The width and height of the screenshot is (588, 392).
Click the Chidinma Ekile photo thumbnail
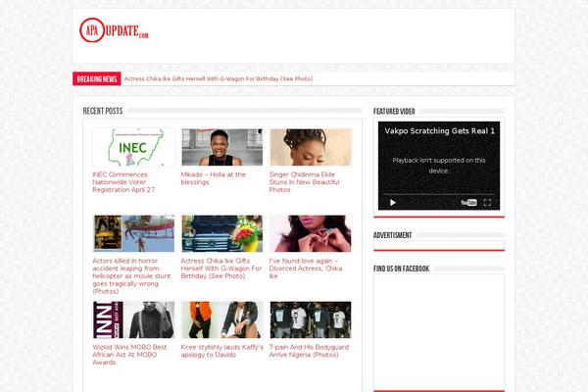click(x=311, y=147)
